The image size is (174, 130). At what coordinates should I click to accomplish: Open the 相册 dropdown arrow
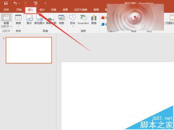(62, 26)
